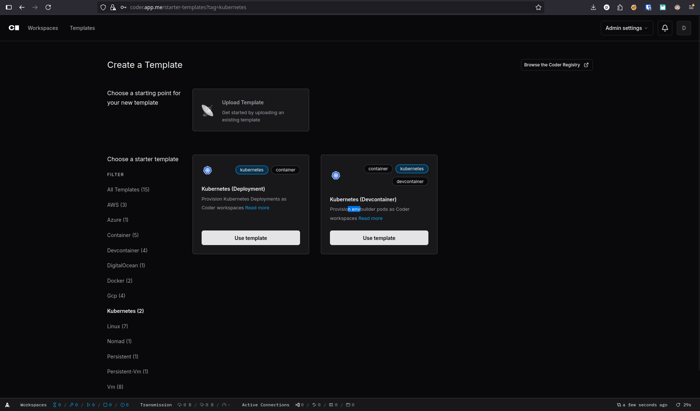Viewport: 700px width, 411px height.
Task: Select the Kubernetes icon on Deployment card
Action: coord(207,170)
